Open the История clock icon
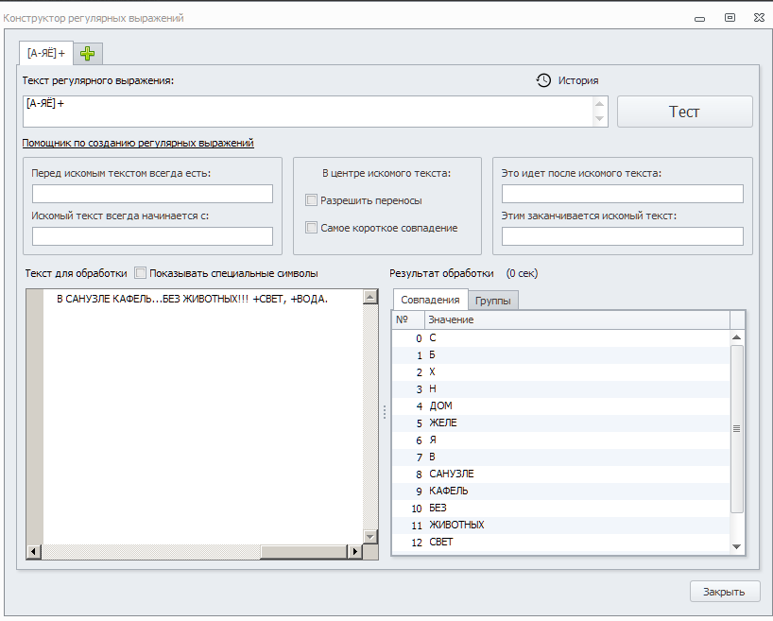773x621 pixels. tap(543, 80)
